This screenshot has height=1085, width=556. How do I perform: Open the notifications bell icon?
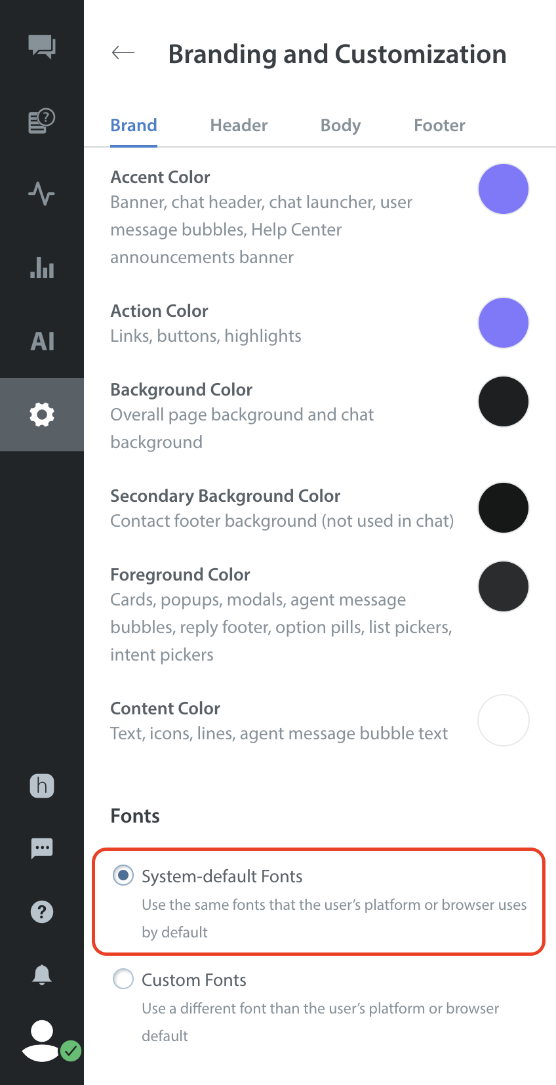[42, 974]
